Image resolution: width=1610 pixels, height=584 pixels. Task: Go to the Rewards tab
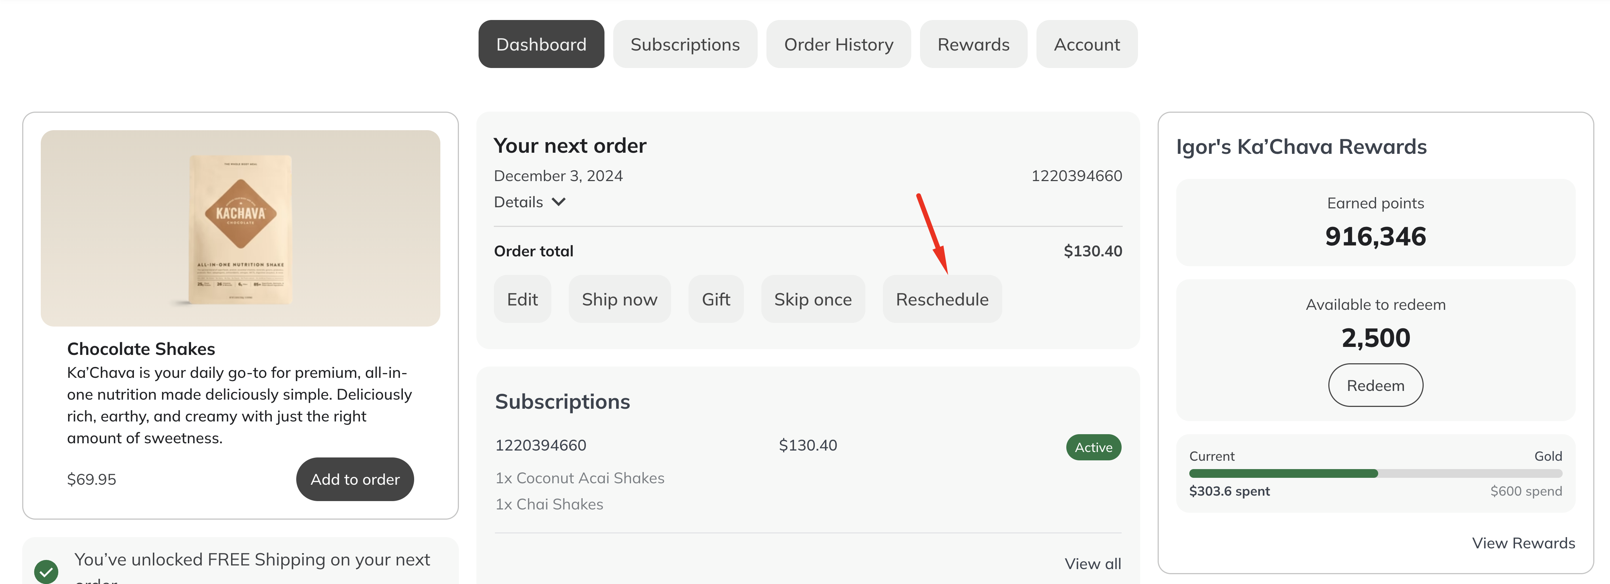(x=974, y=44)
